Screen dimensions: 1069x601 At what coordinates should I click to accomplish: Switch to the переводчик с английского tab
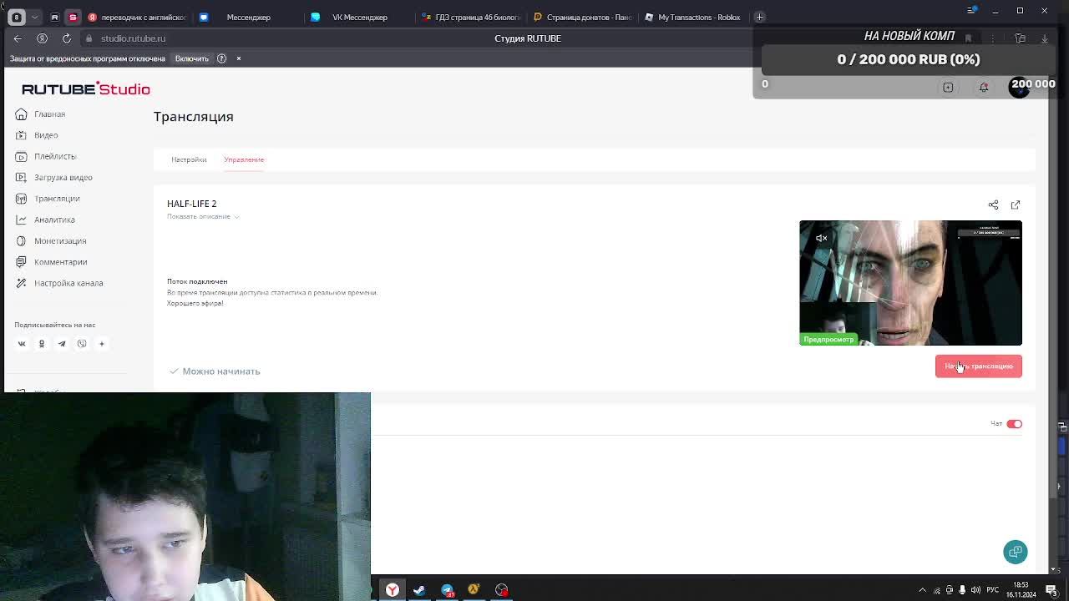tap(137, 17)
